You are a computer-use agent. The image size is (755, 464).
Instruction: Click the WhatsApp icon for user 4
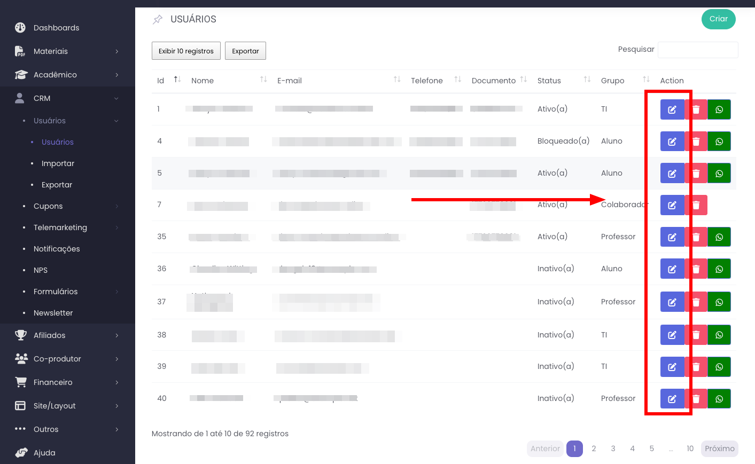719,141
